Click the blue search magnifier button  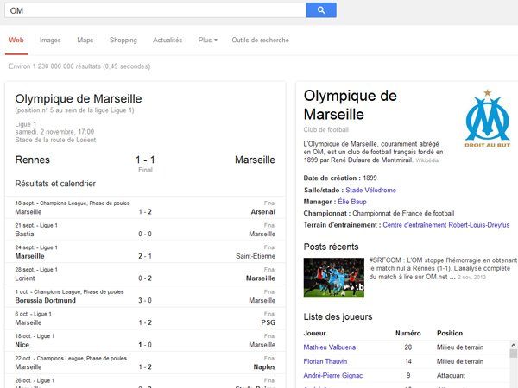(x=321, y=10)
